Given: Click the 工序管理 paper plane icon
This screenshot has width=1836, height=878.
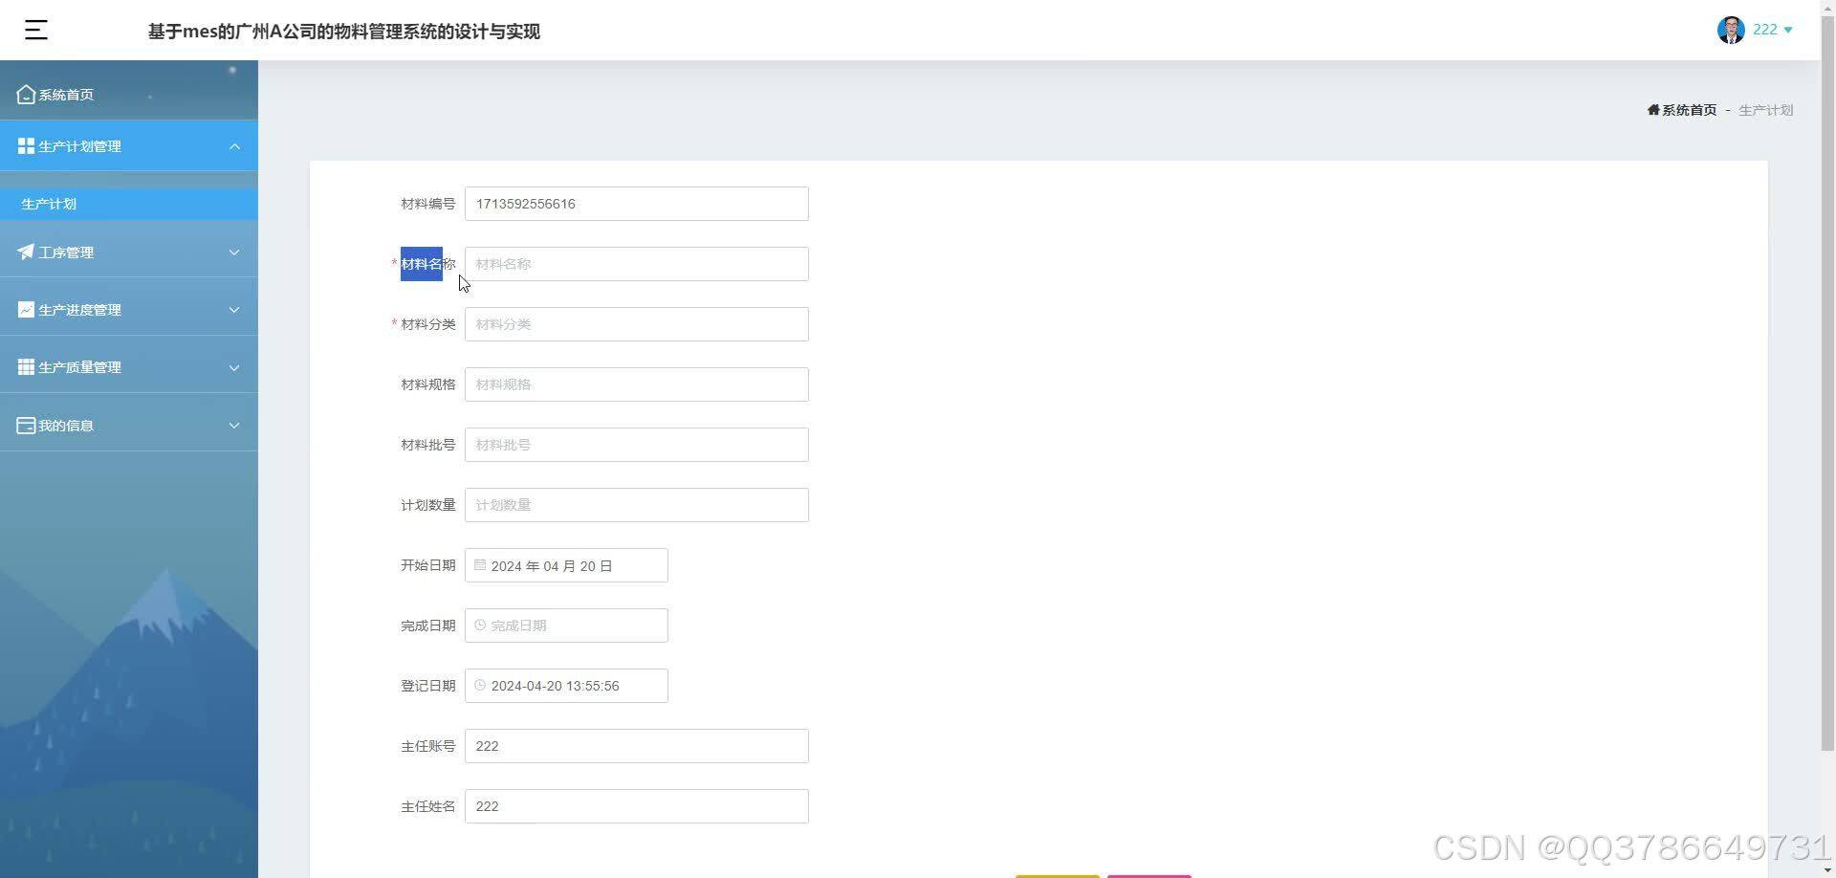Looking at the screenshot, I should pyautogui.click(x=26, y=252).
